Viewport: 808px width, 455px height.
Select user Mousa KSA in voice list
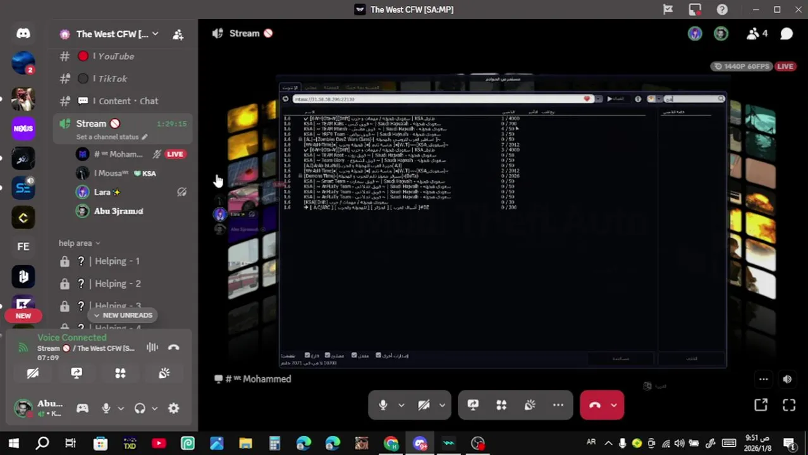[125, 173]
